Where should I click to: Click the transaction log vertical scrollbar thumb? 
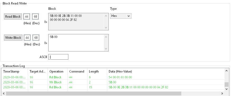point(226,84)
